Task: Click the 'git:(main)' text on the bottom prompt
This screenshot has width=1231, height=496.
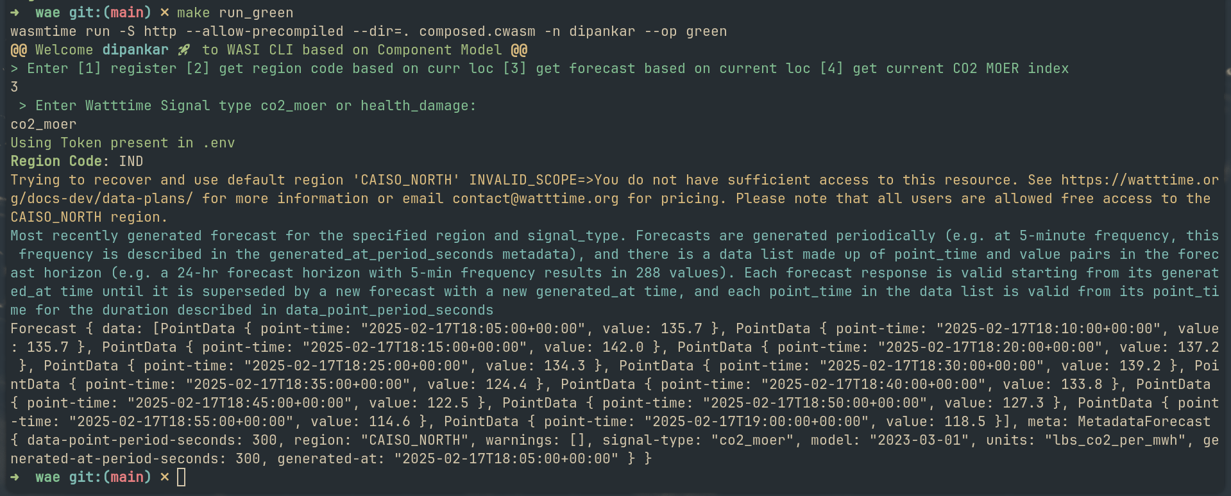Action: (110, 477)
